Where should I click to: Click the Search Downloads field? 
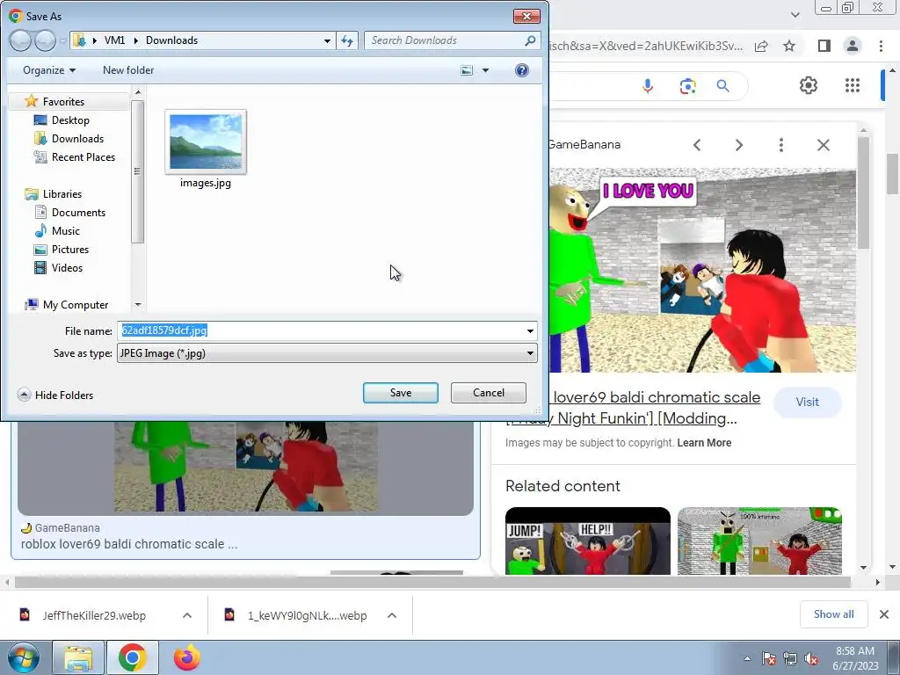coord(445,40)
